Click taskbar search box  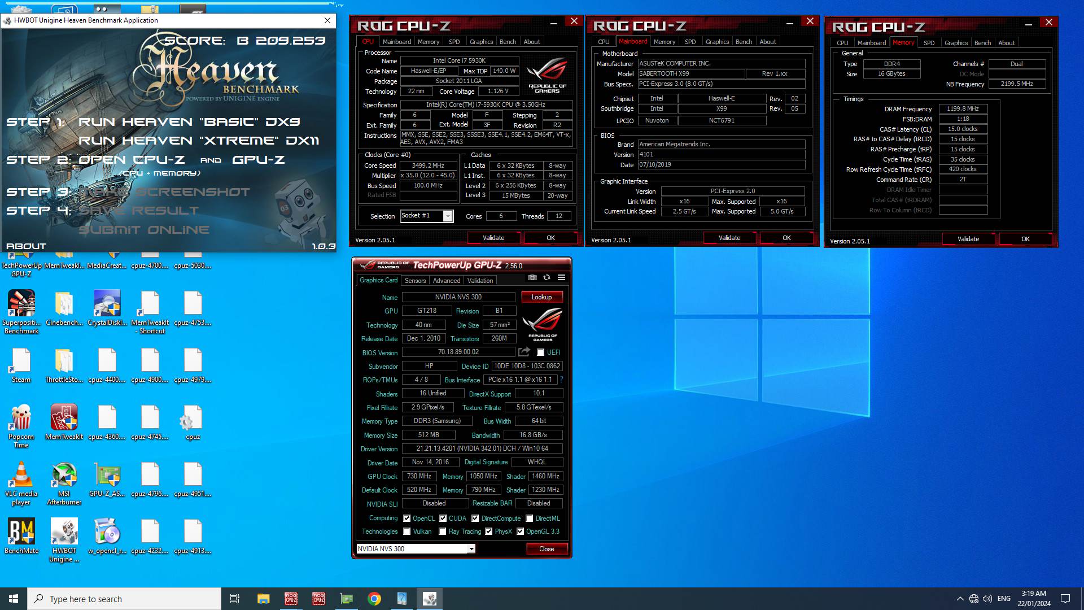coord(124,599)
